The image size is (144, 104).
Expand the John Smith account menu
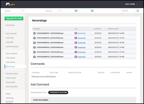pyautogui.click(x=131, y=4)
